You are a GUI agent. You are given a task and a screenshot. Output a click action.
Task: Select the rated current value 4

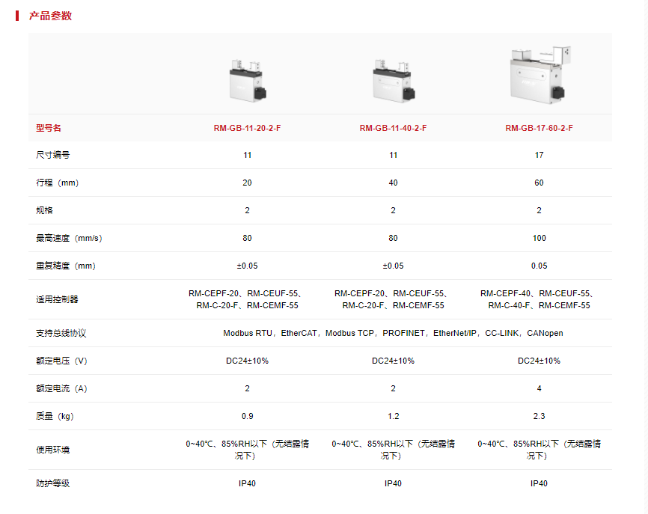pyautogui.click(x=539, y=388)
